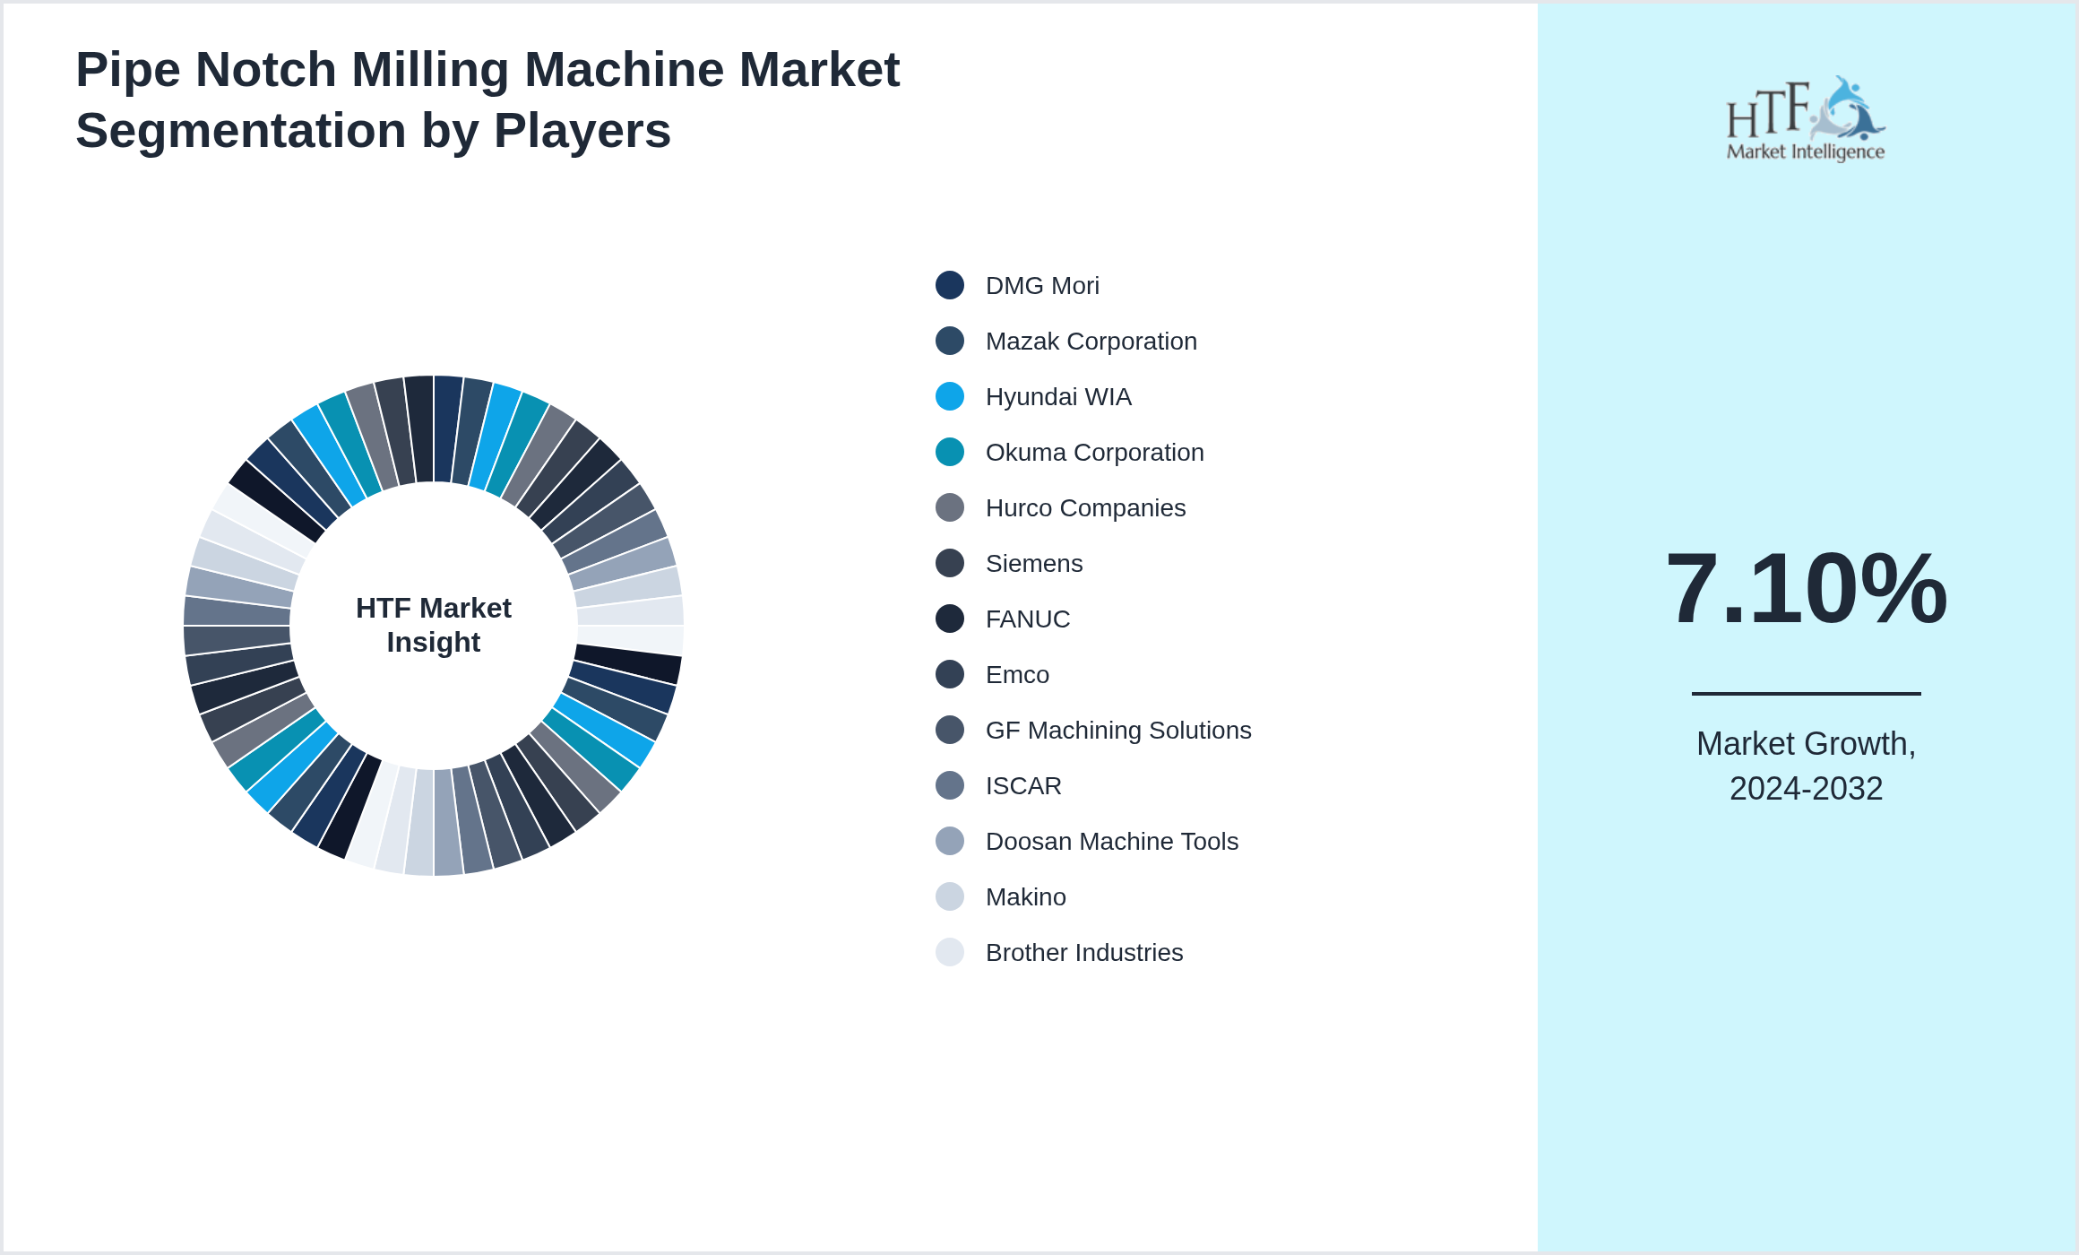The width and height of the screenshot is (2079, 1255).
Task: Click the DMG Mori legend color dot
Action: 950,285
